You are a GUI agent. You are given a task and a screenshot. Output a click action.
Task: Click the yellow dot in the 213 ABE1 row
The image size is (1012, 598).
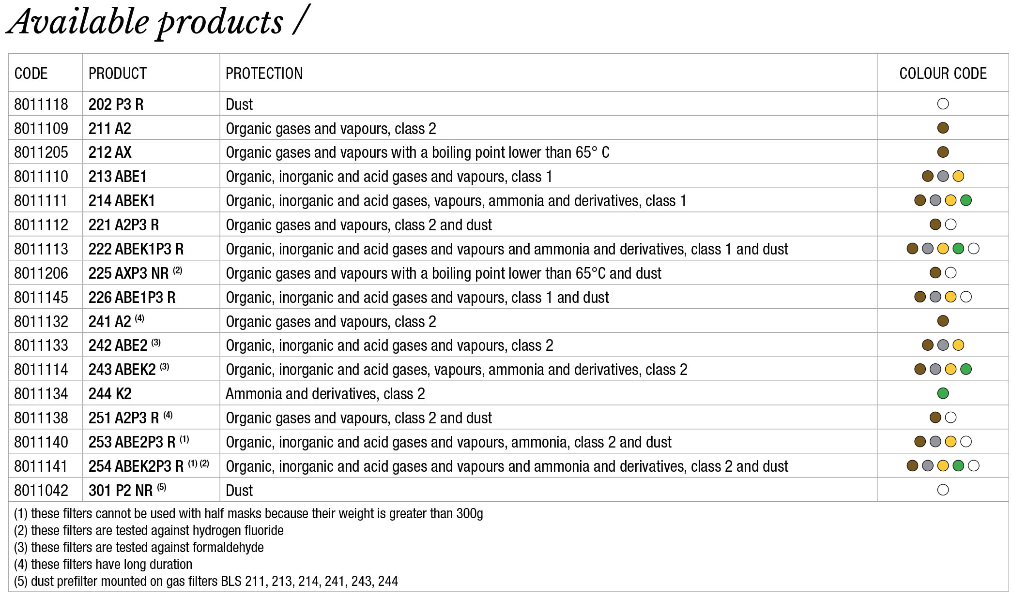[x=958, y=176]
